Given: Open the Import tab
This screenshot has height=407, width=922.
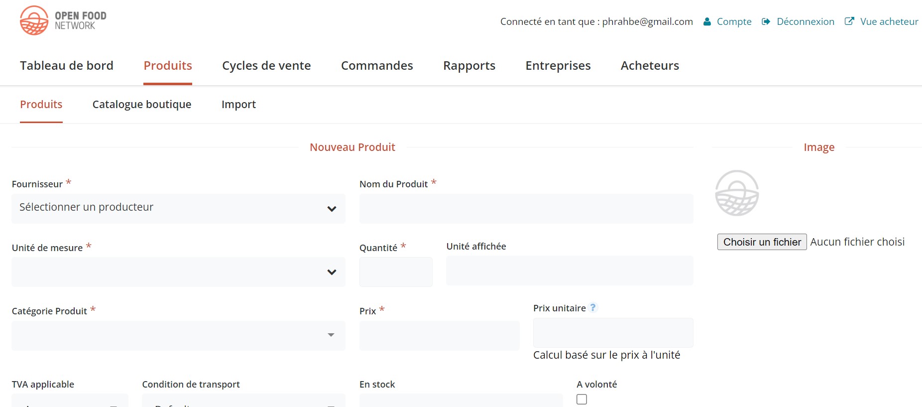Looking at the screenshot, I should [238, 105].
